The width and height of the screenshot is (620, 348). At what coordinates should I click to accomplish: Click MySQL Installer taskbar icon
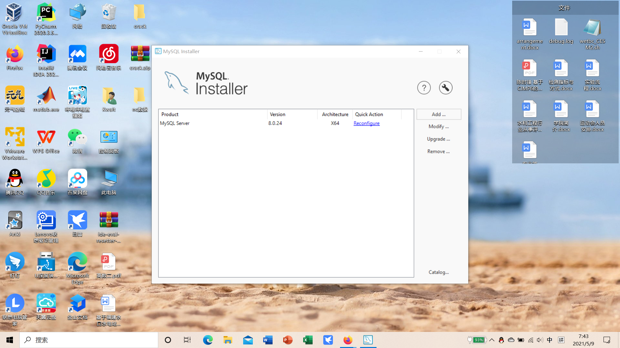[x=368, y=340]
